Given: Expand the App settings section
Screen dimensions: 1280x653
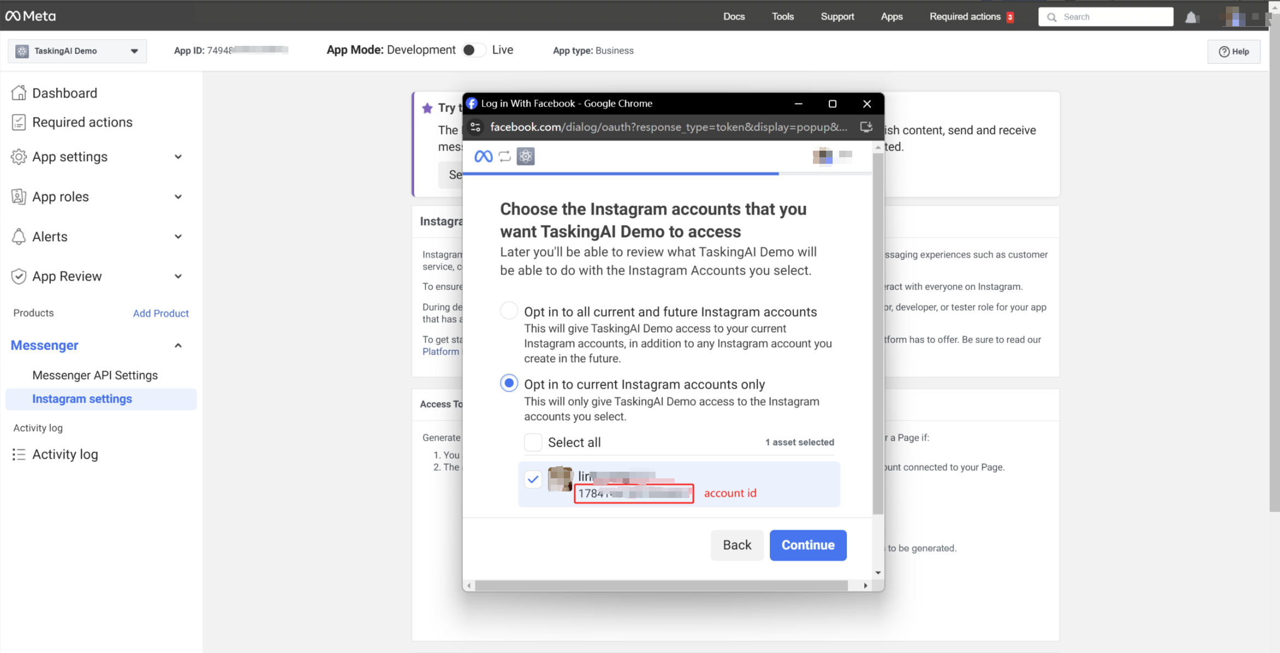Looking at the screenshot, I should (x=178, y=157).
